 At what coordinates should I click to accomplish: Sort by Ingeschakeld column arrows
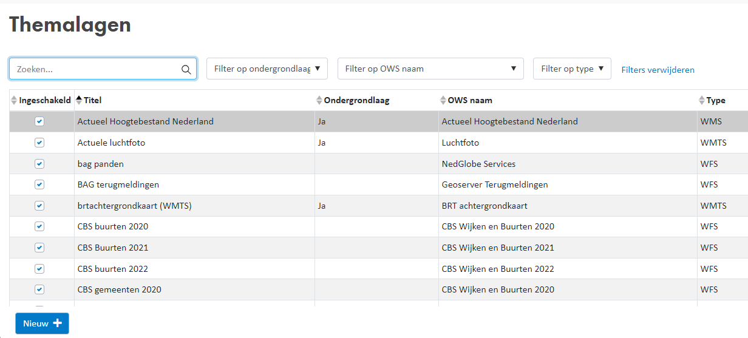14,100
